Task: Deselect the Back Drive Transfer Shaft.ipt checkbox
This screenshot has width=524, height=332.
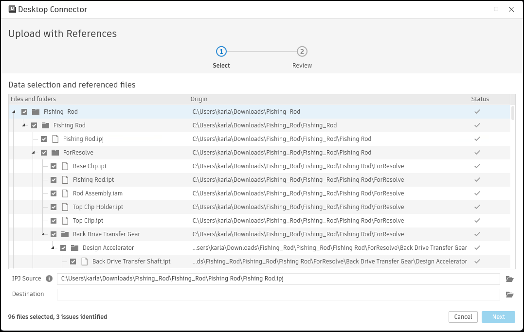Action: point(73,262)
